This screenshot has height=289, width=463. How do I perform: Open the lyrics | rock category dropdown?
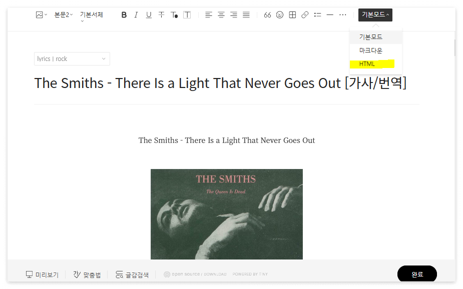point(72,58)
